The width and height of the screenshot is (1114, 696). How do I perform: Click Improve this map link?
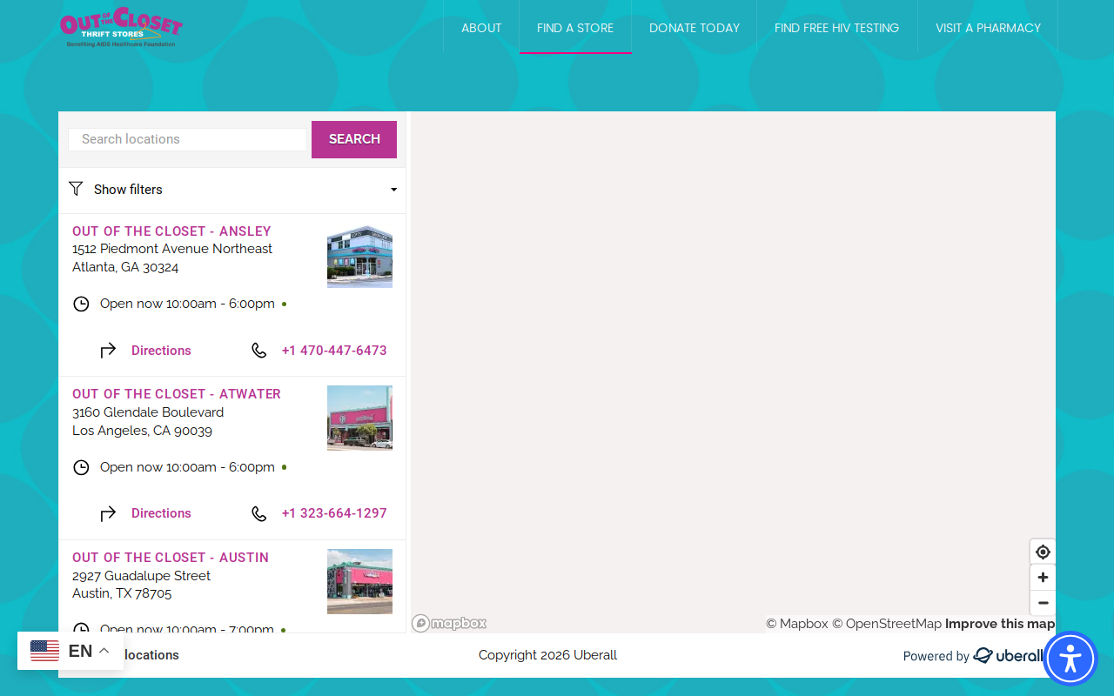[1000, 624]
